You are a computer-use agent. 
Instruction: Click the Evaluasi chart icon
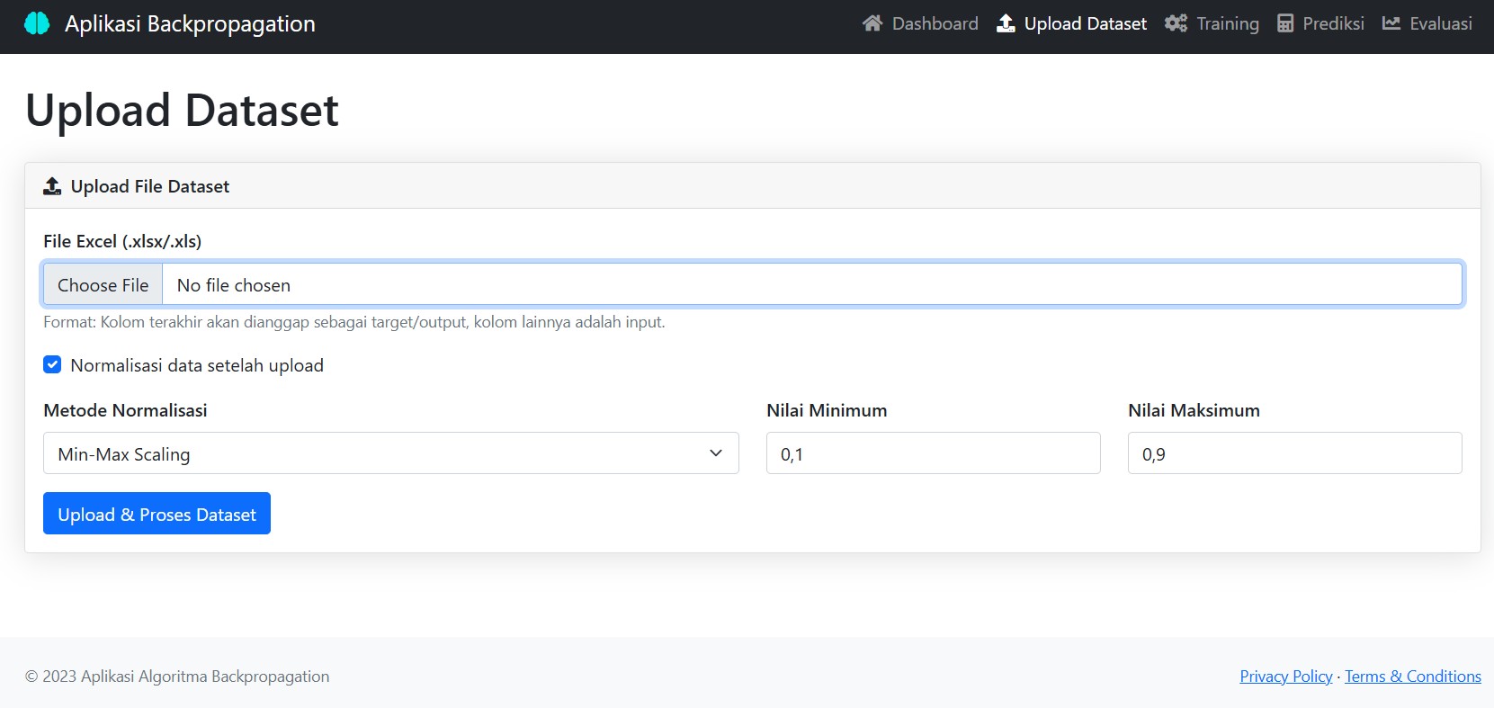[x=1391, y=23]
